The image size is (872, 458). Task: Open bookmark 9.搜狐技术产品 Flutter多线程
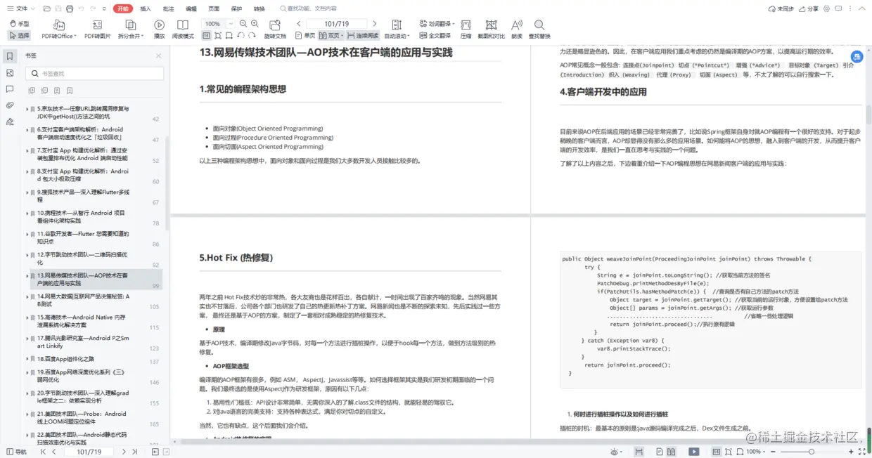tap(83, 195)
